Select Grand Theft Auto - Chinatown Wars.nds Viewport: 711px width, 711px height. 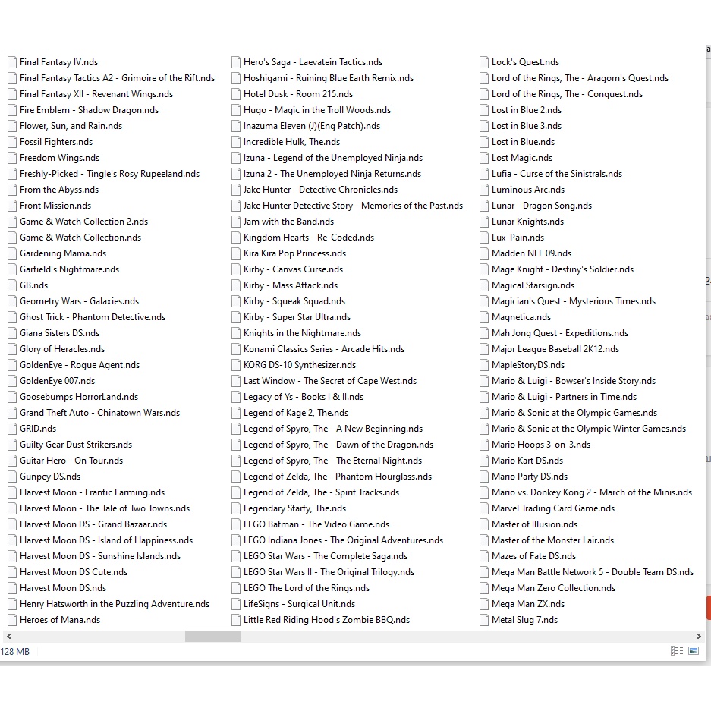(99, 413)
